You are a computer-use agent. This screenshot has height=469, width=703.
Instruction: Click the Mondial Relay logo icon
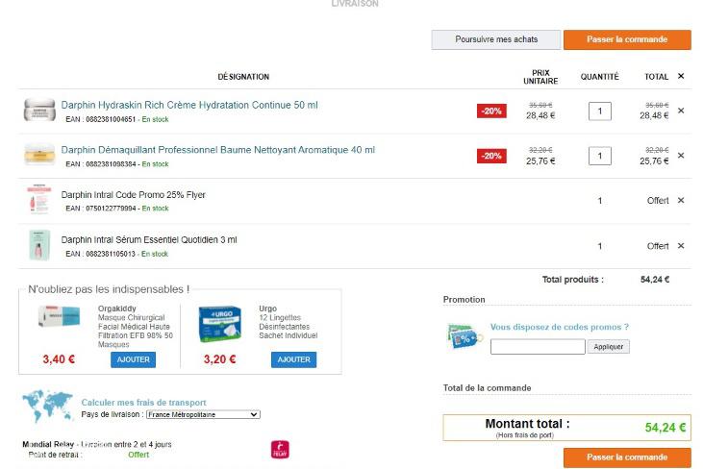pyautogui.click(x=281, y=449)
